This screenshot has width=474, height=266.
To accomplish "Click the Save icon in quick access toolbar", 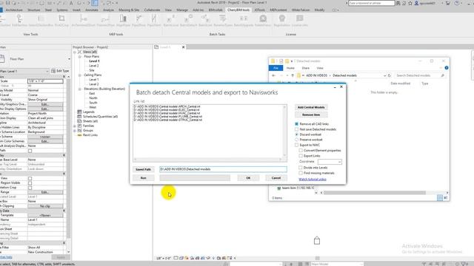I will coord(8,3).
